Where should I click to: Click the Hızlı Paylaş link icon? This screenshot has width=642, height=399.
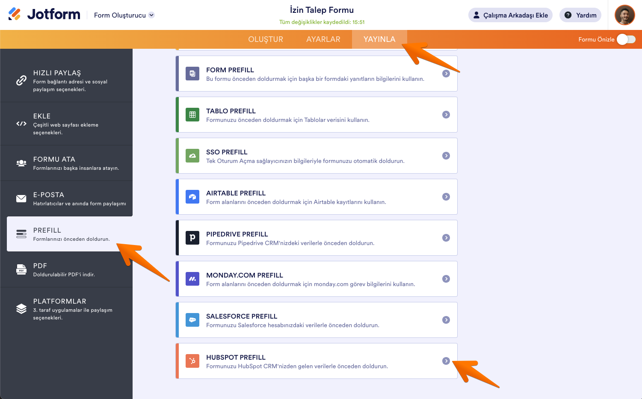coord(21,80)
